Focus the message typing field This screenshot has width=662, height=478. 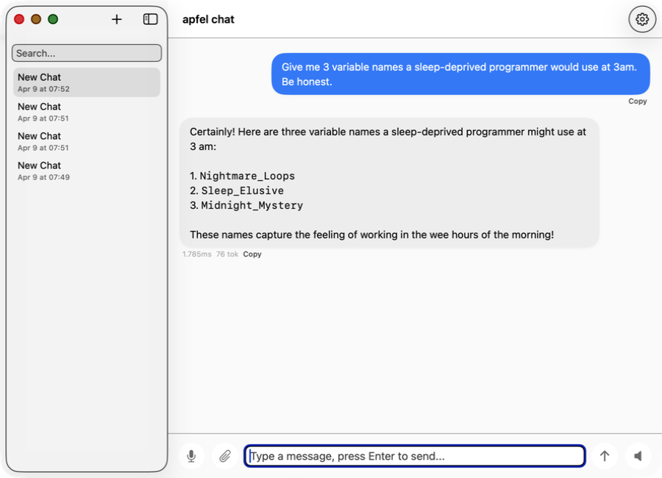pyautogui.click(x=413, y=456)
